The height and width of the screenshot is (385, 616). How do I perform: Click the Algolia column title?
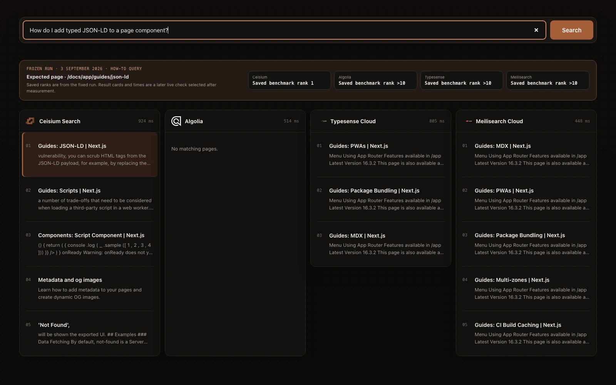194,121
